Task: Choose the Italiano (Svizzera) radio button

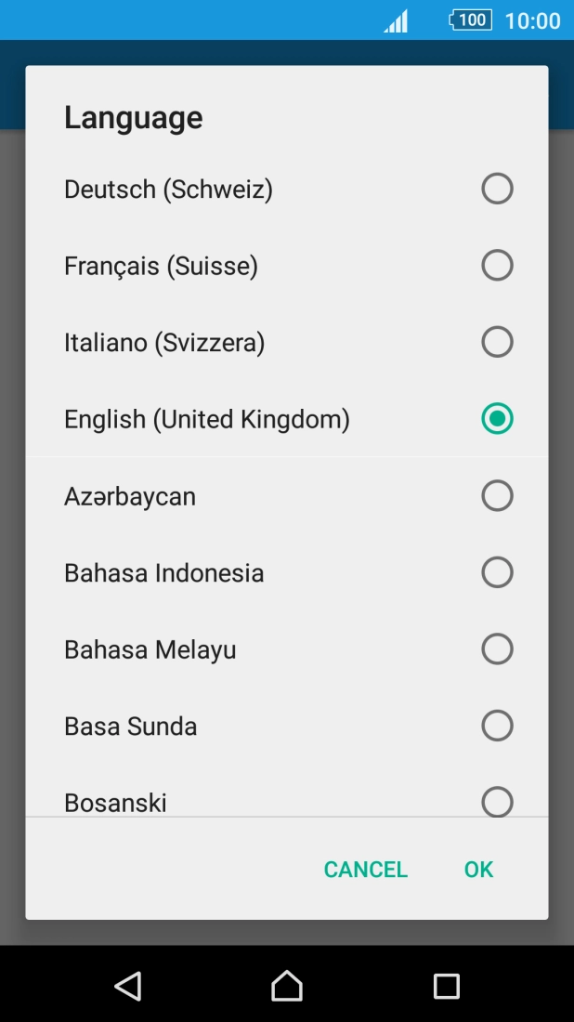Action: tap(497, 342)
